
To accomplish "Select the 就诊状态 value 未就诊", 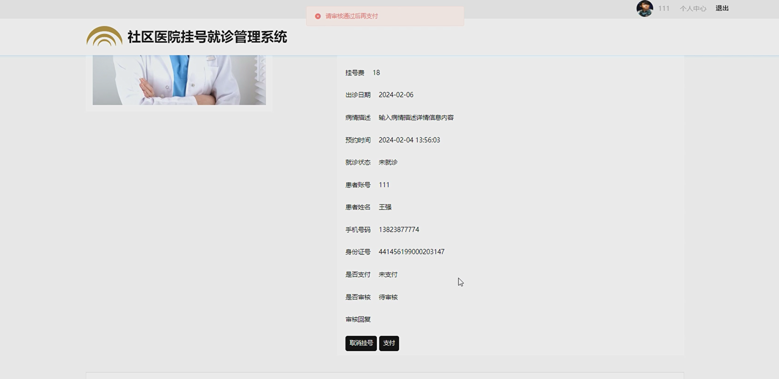I will pyautogui.click(x=388, y=162).
